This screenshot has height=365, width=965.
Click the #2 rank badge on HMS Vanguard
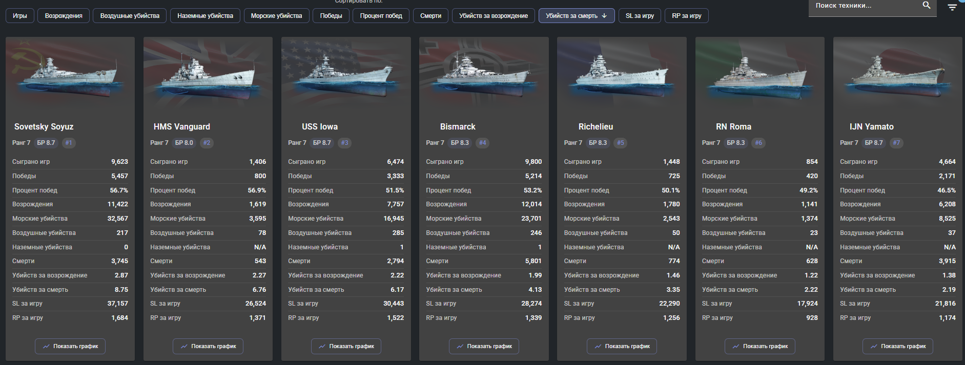pyautogui.click(x=207, y=143)
